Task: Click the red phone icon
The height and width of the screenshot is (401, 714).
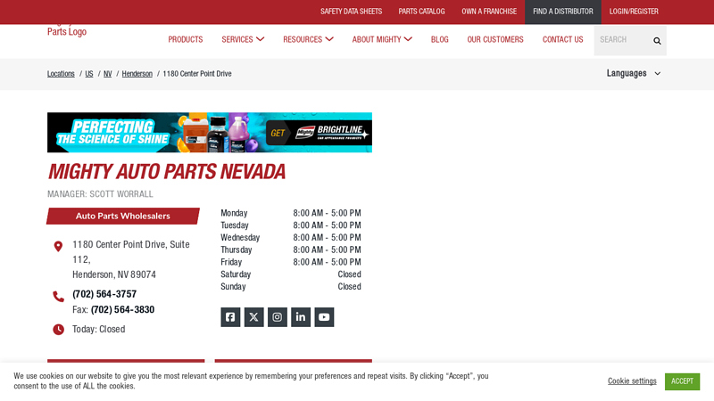Action: tap(58, 297)
